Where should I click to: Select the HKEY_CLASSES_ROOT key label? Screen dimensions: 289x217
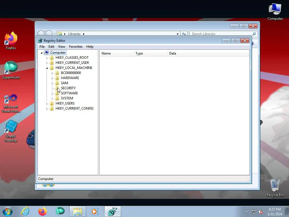(72, 58)
